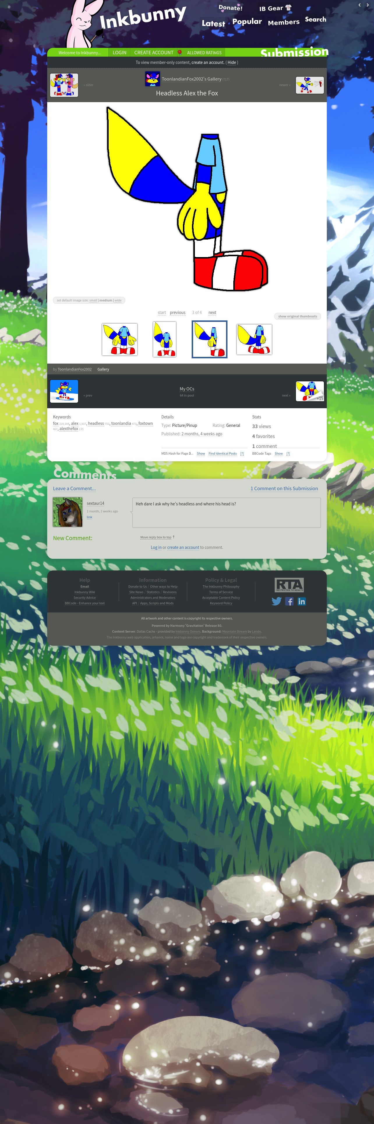
Task: Open artist link ToonlandianFox2002 below image
Action: 75,369
